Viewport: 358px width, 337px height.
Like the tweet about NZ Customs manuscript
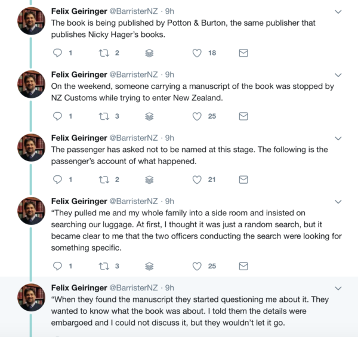pyautogui.click(x=197, y=116)
